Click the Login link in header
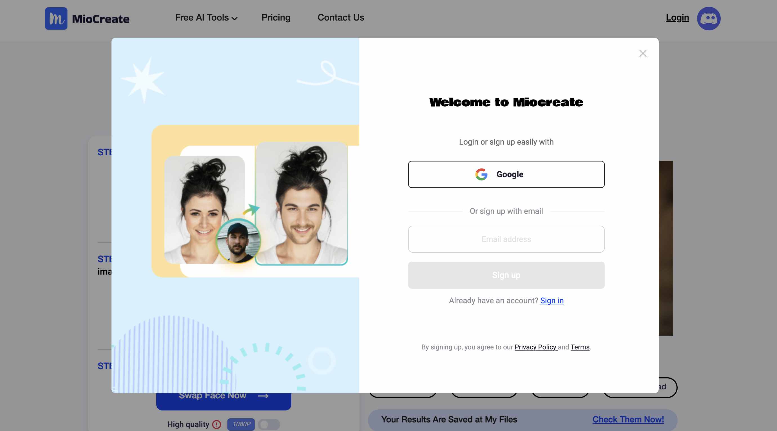 click(677, 17)
